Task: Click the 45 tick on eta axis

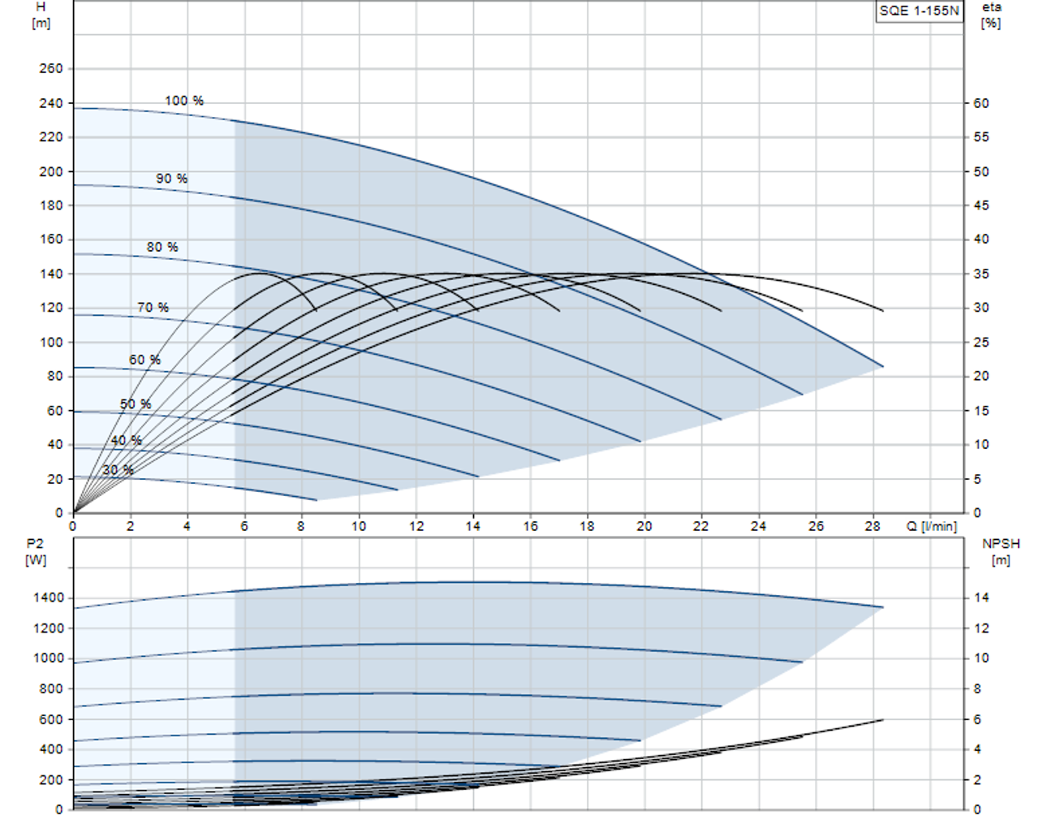Action: pos(981,205)
